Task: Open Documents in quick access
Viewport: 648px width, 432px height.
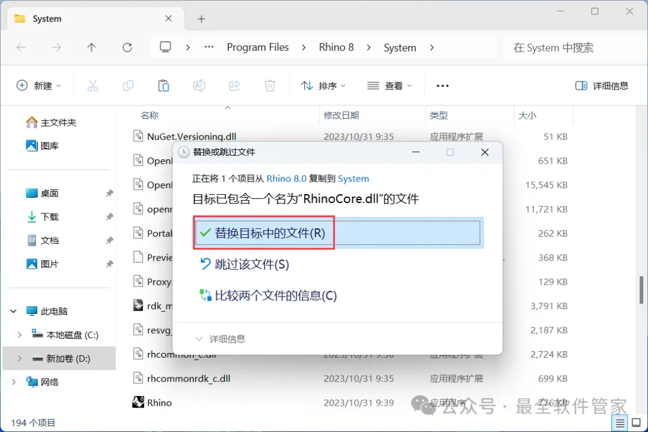Action: [42, 240]
